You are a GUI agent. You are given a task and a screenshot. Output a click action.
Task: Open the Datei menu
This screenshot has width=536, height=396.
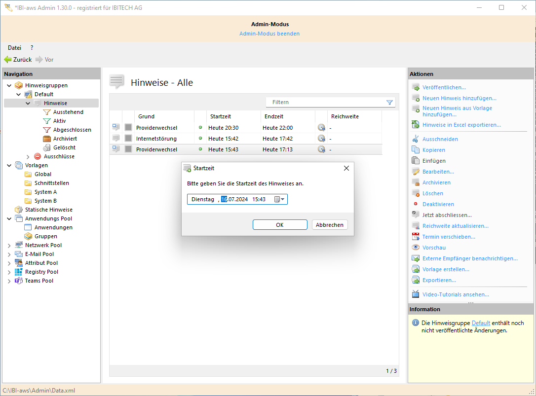coord(14,48)
